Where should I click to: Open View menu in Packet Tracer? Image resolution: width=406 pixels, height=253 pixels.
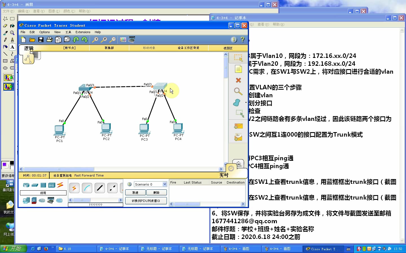coord(57,32)
